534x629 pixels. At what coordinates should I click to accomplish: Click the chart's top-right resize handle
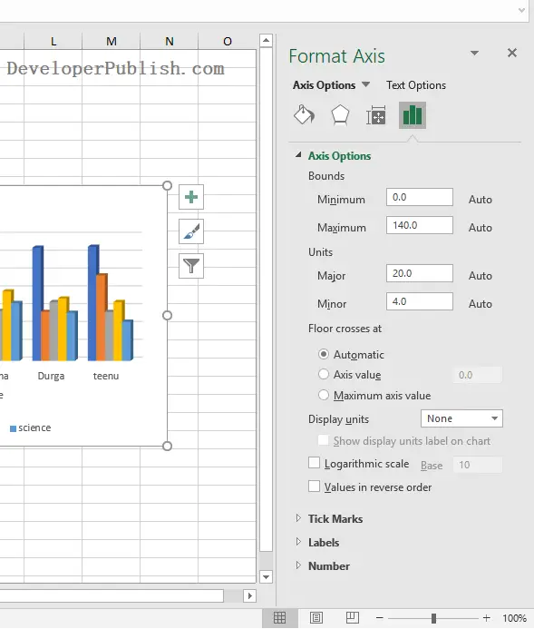coord(168,185)
